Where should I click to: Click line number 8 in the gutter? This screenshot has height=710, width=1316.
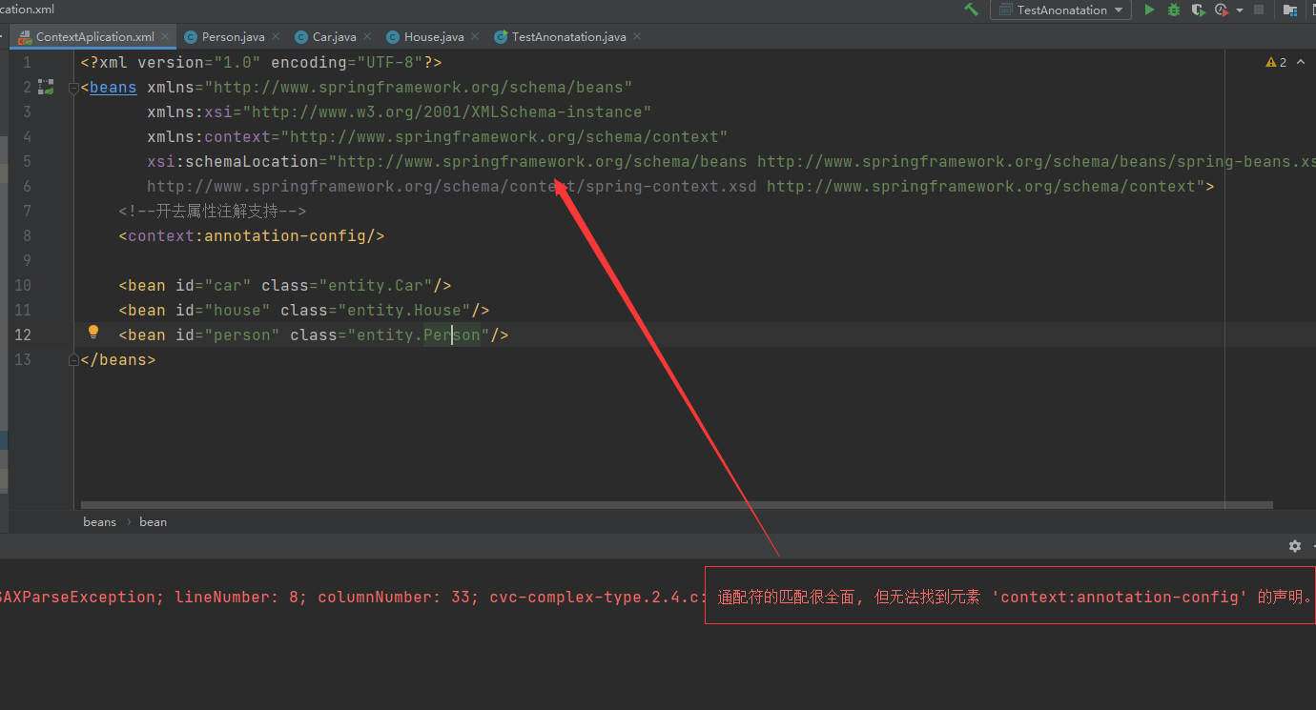(26, 236)
